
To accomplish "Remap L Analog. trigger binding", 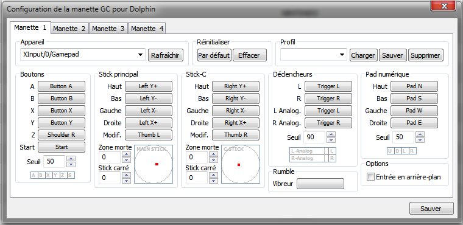I will click(x=328, y=111).
